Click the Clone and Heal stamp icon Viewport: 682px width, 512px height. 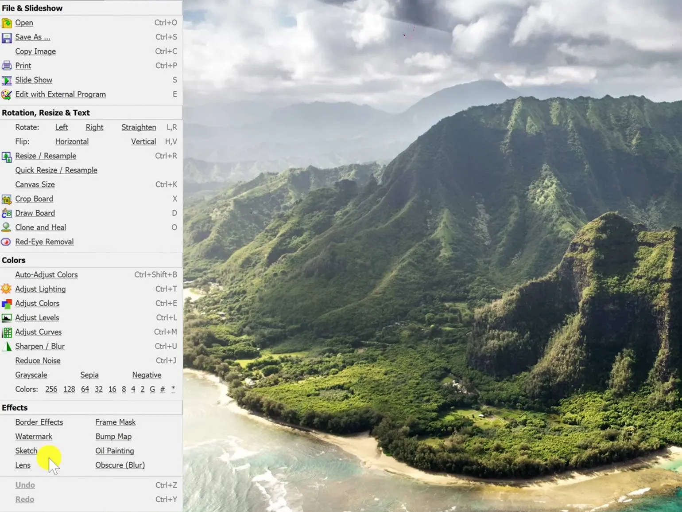click(7, 227)
